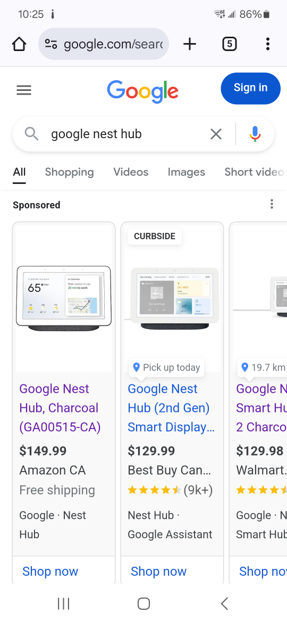Click Shop now for Best Buy listing
This screenshot has width=287, height=622.
158,571
